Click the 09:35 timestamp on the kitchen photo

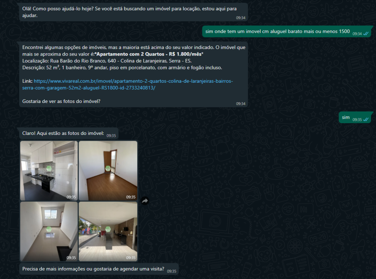click(x=71, y=197)
